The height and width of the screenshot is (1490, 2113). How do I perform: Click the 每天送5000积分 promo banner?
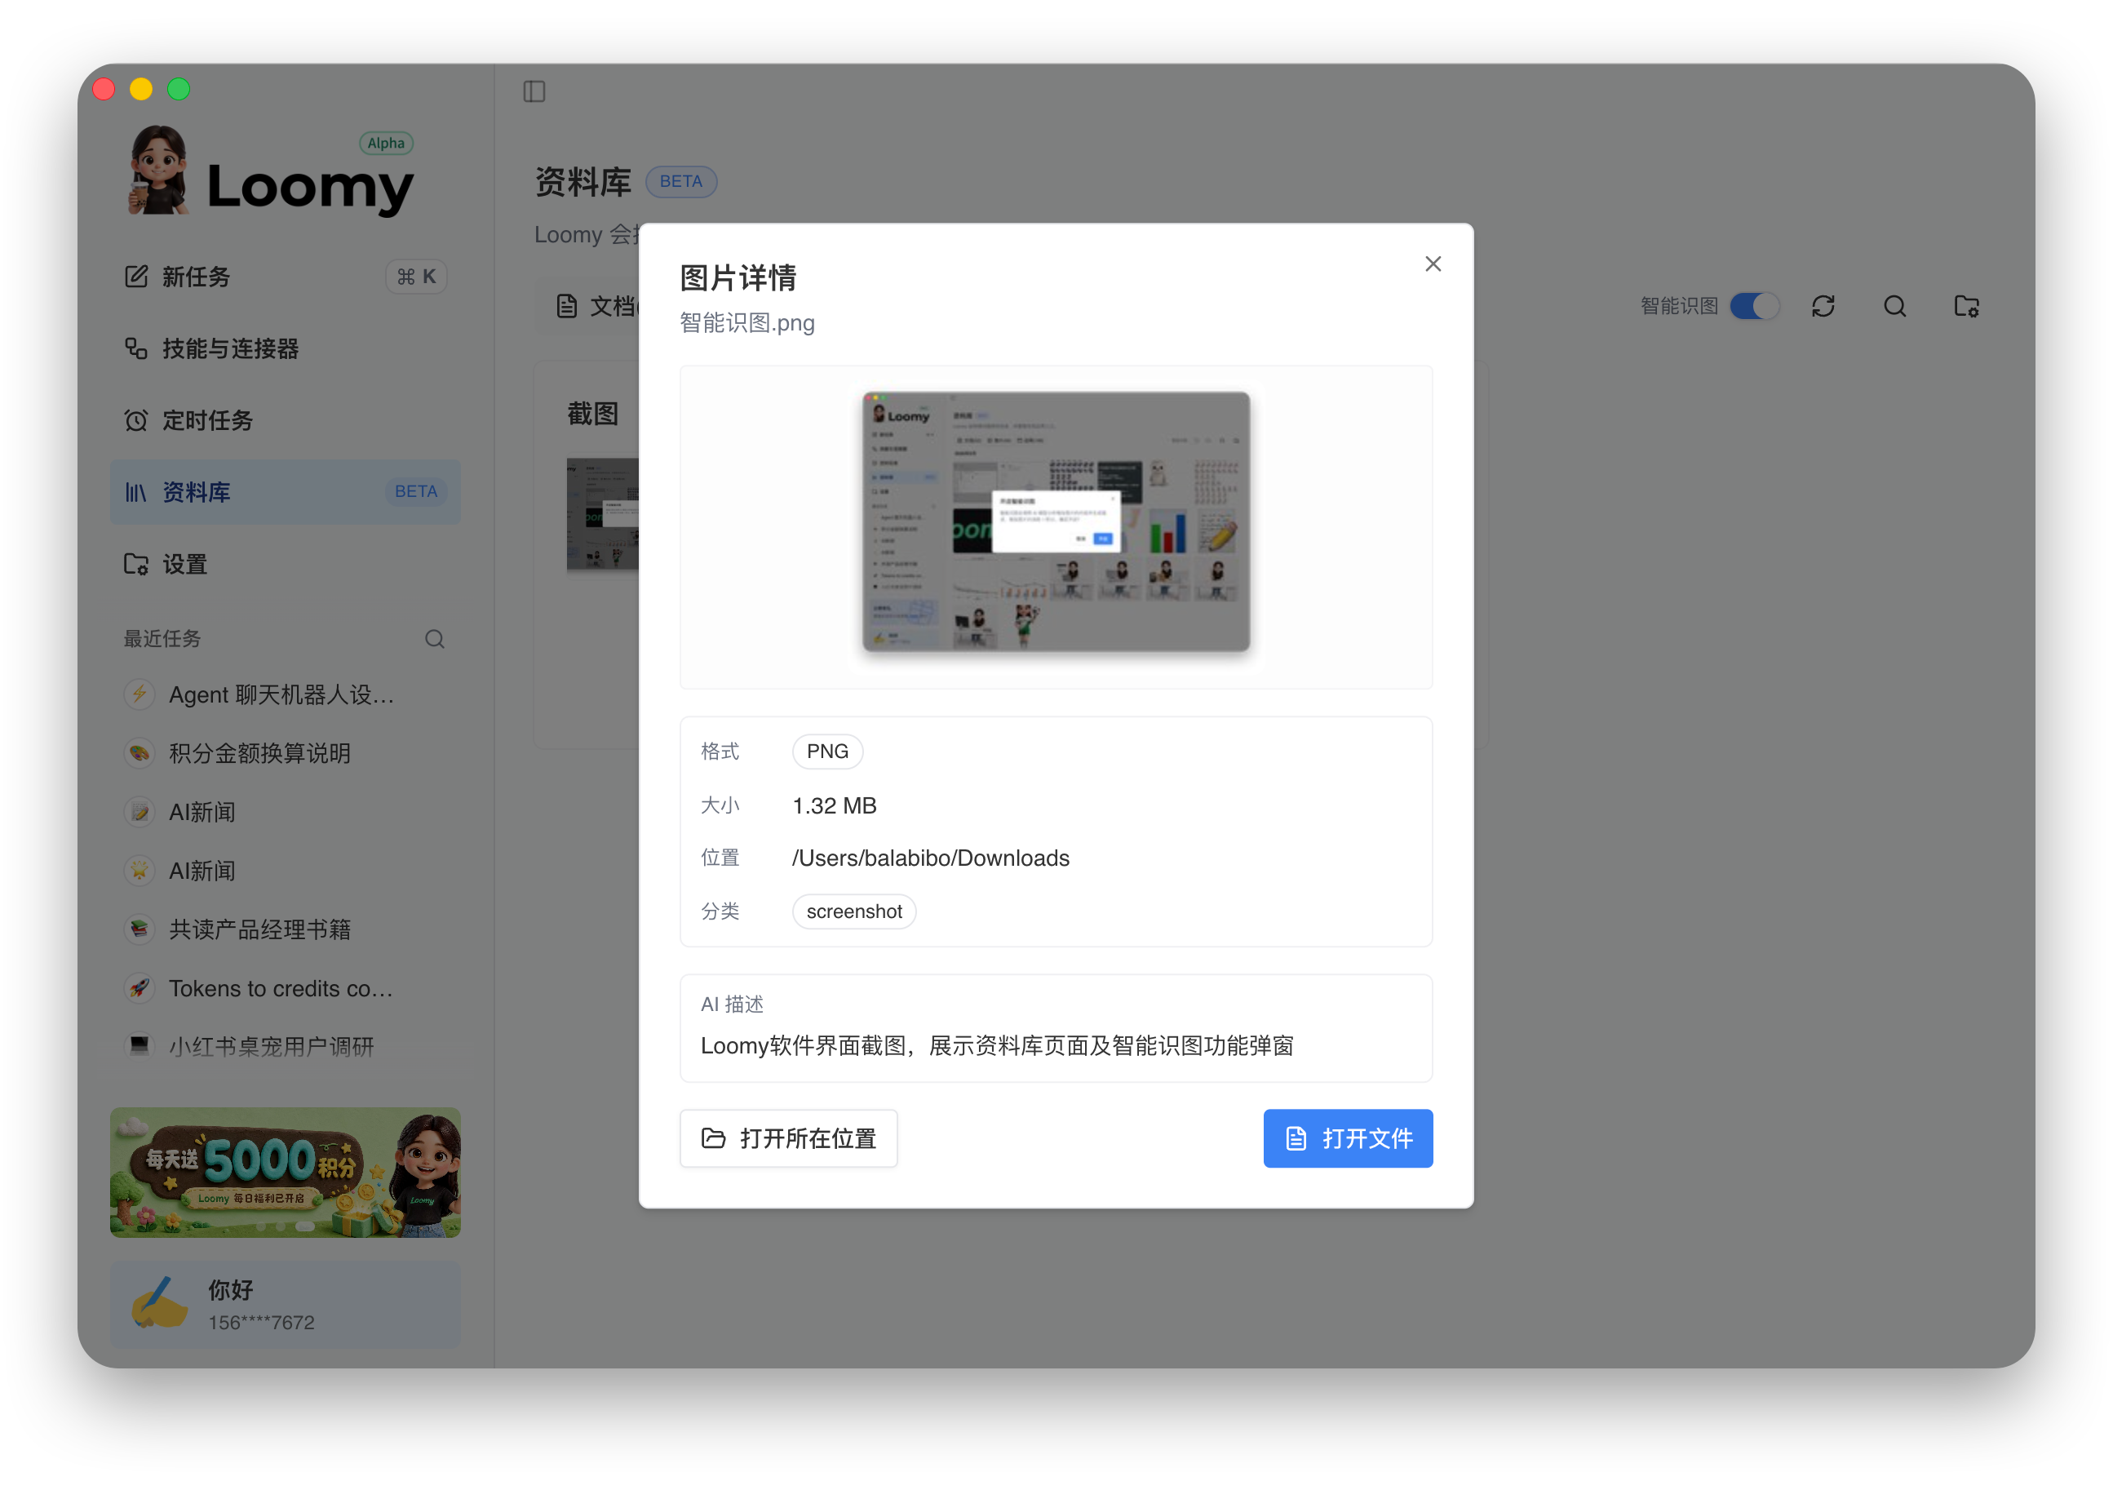coord(286,1173)
